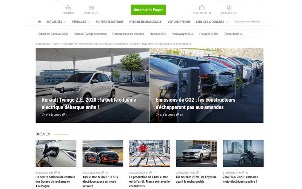
Task: Go to home via house icon
Action: click(40, 22)
